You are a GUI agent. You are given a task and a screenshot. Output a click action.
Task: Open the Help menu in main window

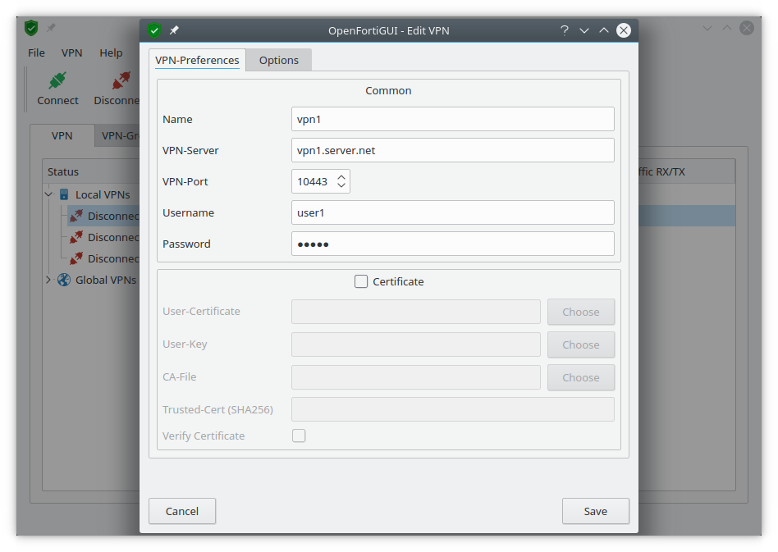coord(111,52)
